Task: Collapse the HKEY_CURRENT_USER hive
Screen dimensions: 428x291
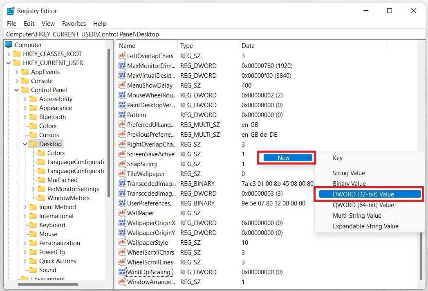Action: (9, 63)
